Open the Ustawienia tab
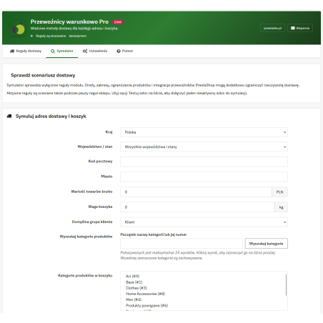 click(95, 51)
